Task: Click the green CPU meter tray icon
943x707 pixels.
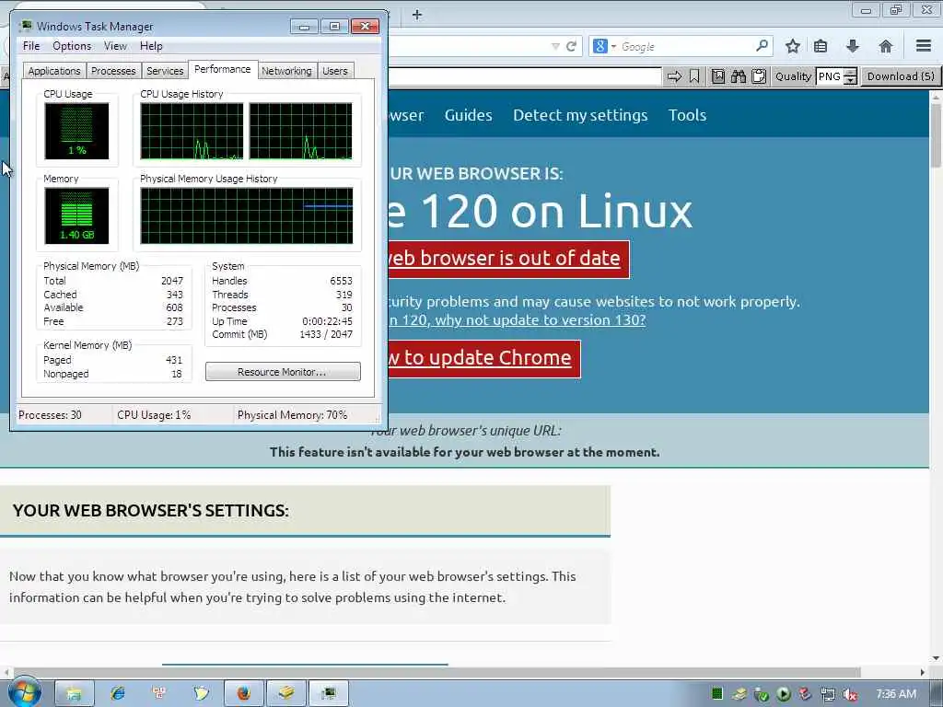Action: click(716, 694)
